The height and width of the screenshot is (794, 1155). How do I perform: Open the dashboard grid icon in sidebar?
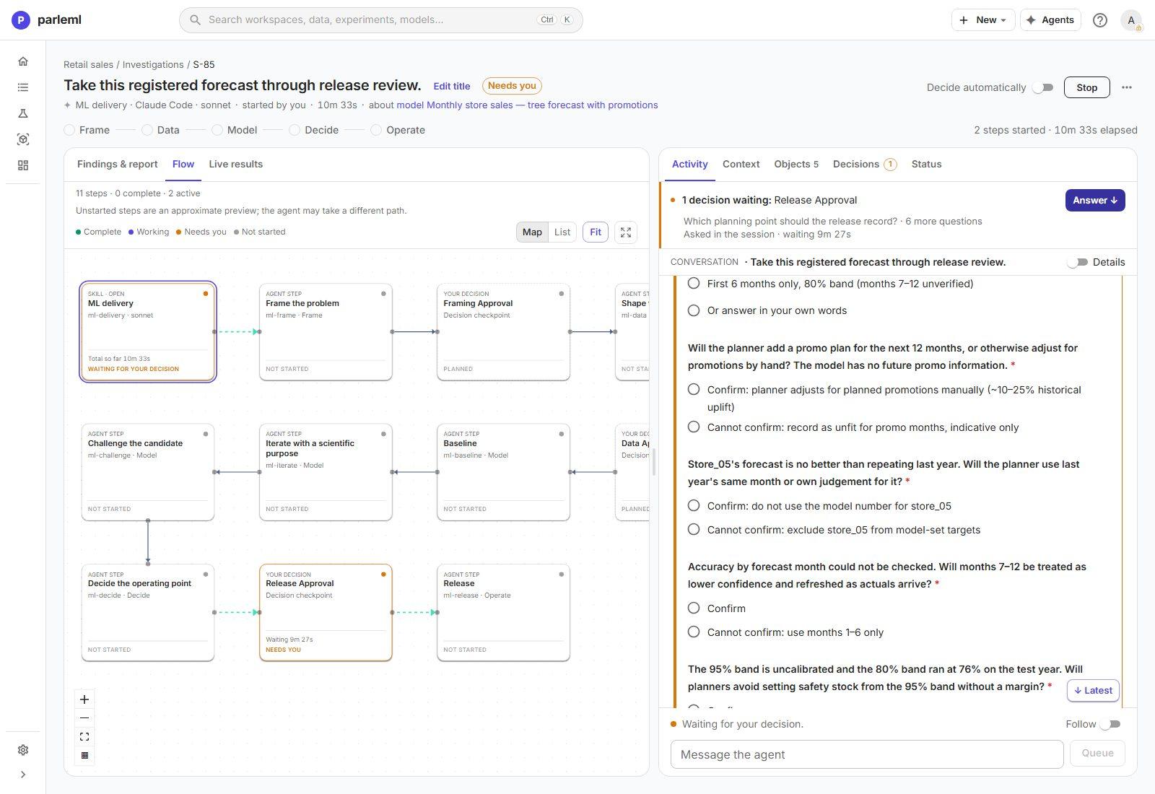(x=23, y=165)
